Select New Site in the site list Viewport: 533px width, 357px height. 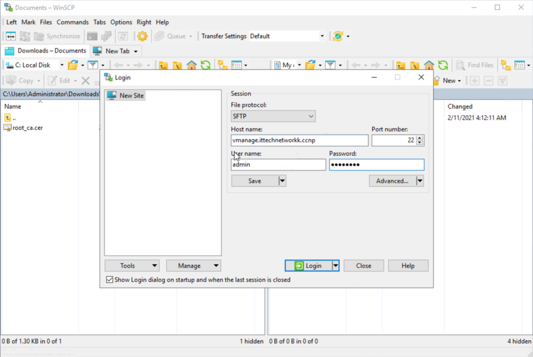[x=126, y=96]
